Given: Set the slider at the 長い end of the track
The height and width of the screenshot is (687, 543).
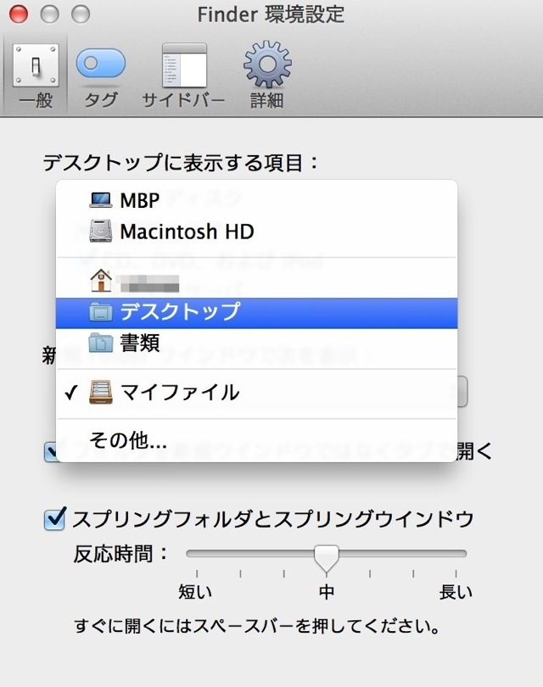Looking at the screenshot, I should pyautogui.click(x=456, y=554).
